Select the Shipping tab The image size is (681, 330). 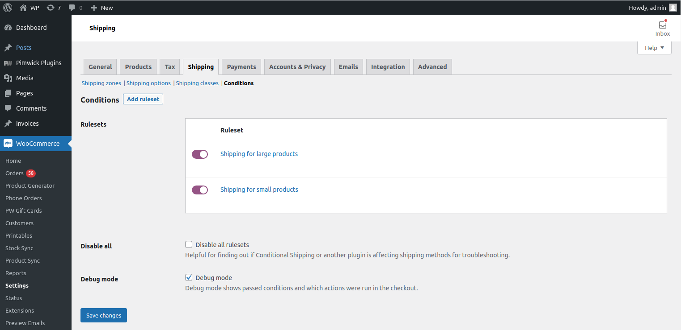[x=201, y=67]
